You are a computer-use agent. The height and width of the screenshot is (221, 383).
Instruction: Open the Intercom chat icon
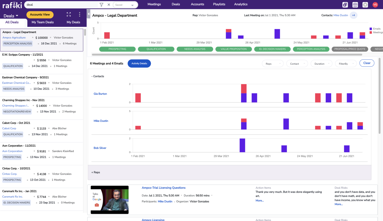point(355,5)
